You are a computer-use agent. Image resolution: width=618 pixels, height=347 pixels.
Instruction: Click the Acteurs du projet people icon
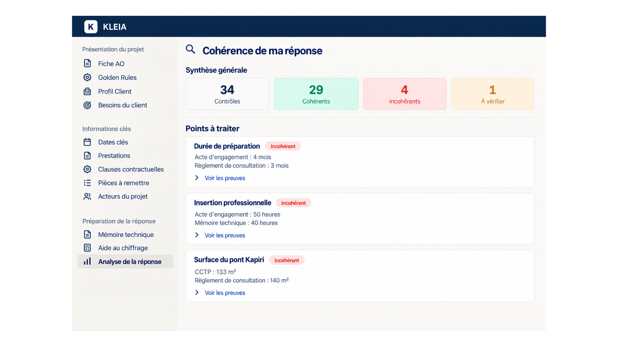[87, 196]
